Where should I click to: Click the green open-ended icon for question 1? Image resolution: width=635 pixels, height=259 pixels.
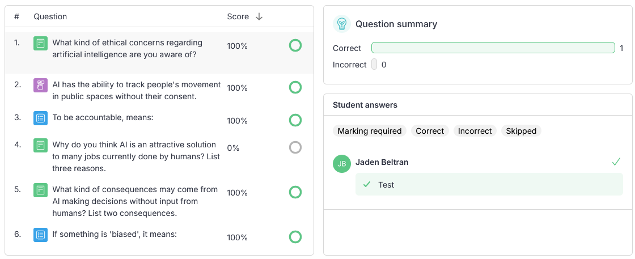click(40, 43)
